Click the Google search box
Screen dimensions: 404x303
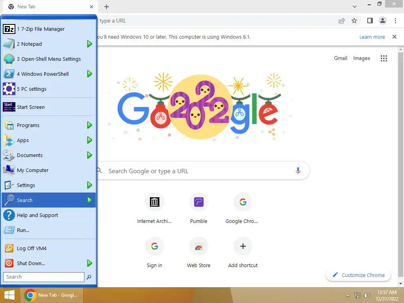(x=203, y=170)
